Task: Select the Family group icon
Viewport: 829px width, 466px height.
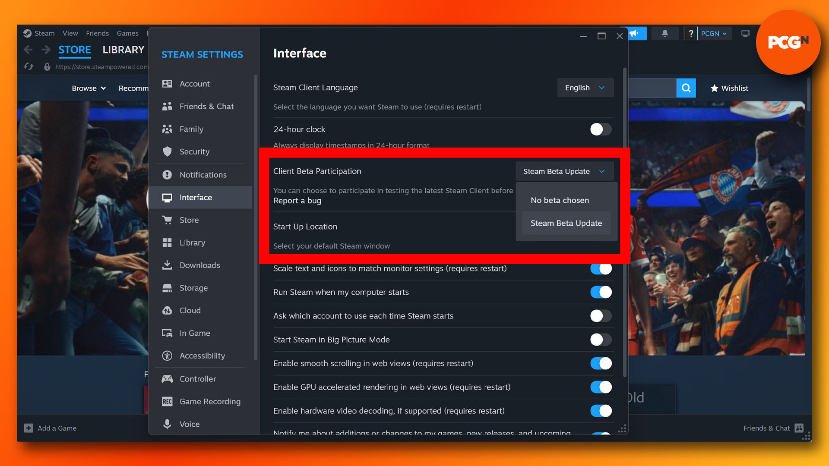Action: 167,129
